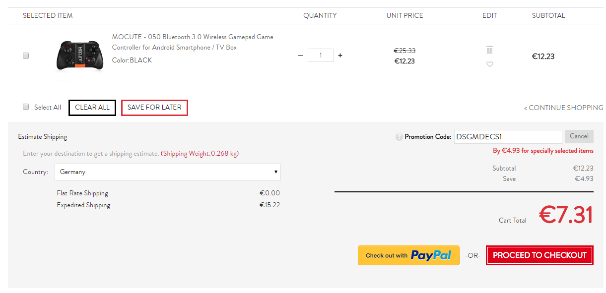Click PROCEED TO CHECKOUT
Image resolution: width=606 pixels, height=293 pixels.
pyautogui.click(x=539, y=255)
